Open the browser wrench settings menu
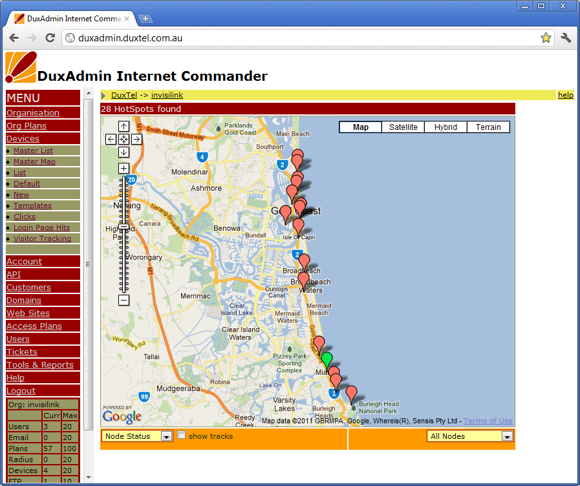 (566, 37)
